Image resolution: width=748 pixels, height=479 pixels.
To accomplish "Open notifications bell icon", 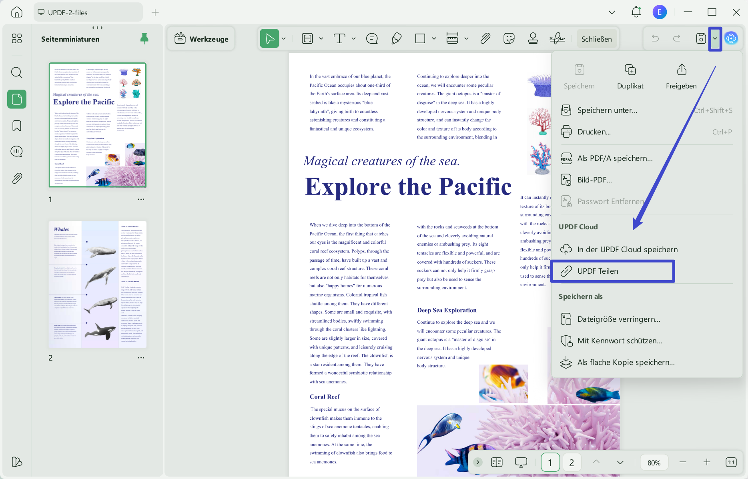I will coord(636,12).
